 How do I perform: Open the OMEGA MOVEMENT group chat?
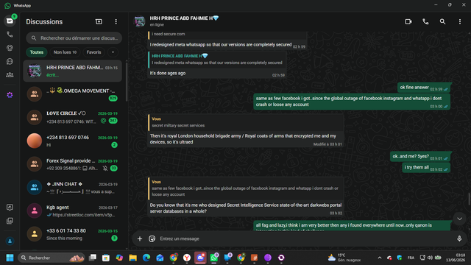coord(72,94)
